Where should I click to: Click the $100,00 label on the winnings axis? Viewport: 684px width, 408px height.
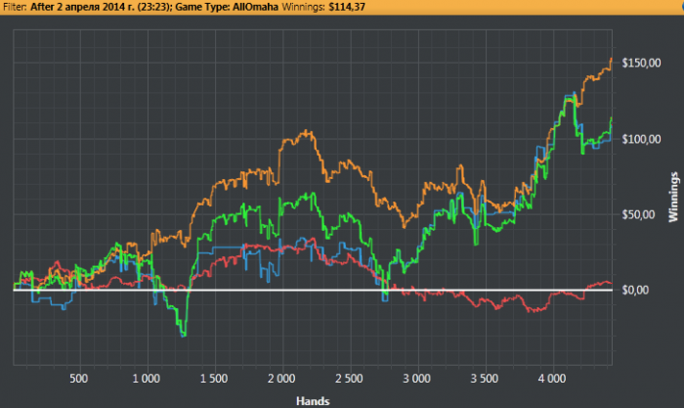[x=641, y=139]
